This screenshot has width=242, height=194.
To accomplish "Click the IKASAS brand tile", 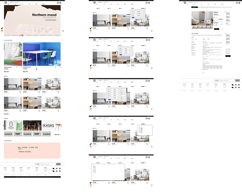I will pos(52,125).
